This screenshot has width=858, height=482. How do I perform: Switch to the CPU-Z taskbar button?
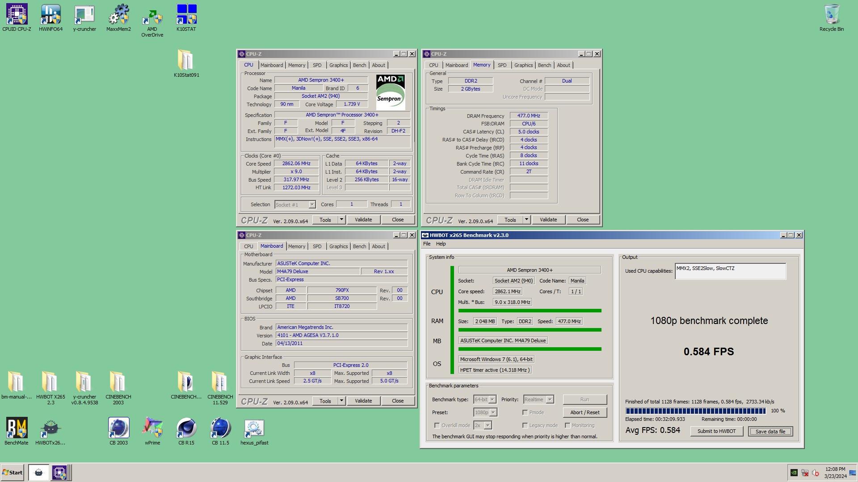tap(59, 473)
